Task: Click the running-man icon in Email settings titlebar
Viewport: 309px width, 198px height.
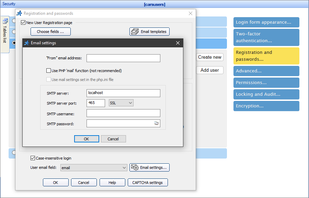Action: coord(26,43)
